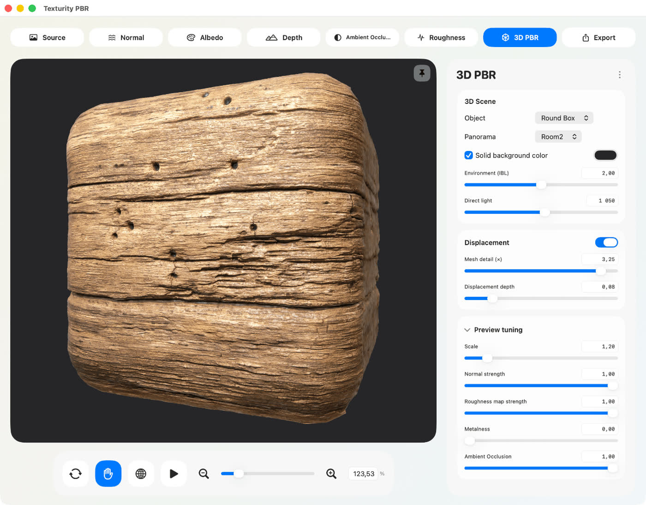Click the image icon on Source tab

[x=33, y=37]
